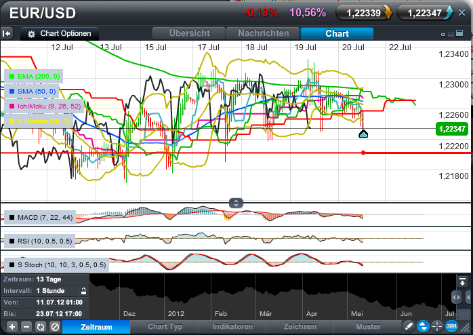Image resolution: width=473 pixels, height=335 pixels.
Task: Edit the Von date field 11.07.12 01:00
Action: [x=59, y=302]
